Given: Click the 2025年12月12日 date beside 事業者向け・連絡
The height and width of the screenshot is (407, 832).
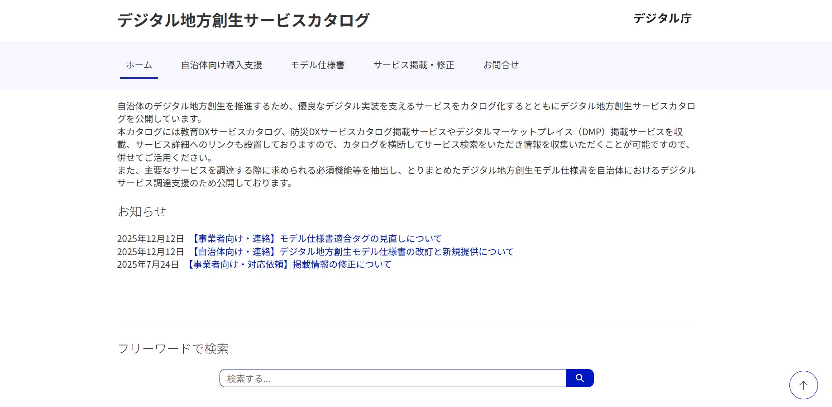Looking at the screenshot, I should 150,238.
